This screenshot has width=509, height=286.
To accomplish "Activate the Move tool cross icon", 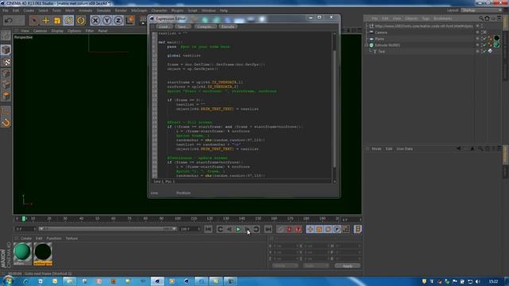I will click(x=45, y=21).
